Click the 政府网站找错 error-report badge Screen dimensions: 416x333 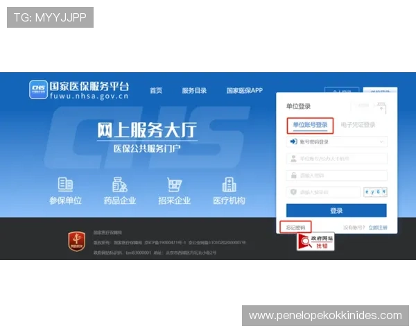click(315, 241)
